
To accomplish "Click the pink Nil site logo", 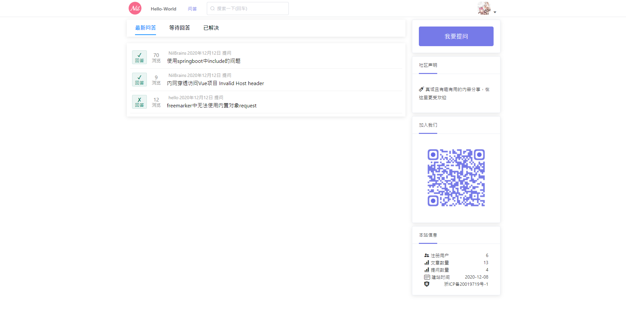I will coord(135,8).
